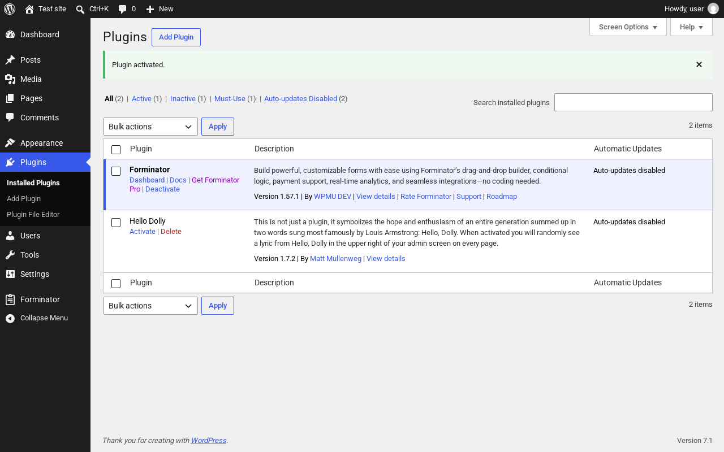The width and height of the screenshot is (724, 452).
Task: Focus the Search installed plugins field
Action: click(x=633, y=102)
